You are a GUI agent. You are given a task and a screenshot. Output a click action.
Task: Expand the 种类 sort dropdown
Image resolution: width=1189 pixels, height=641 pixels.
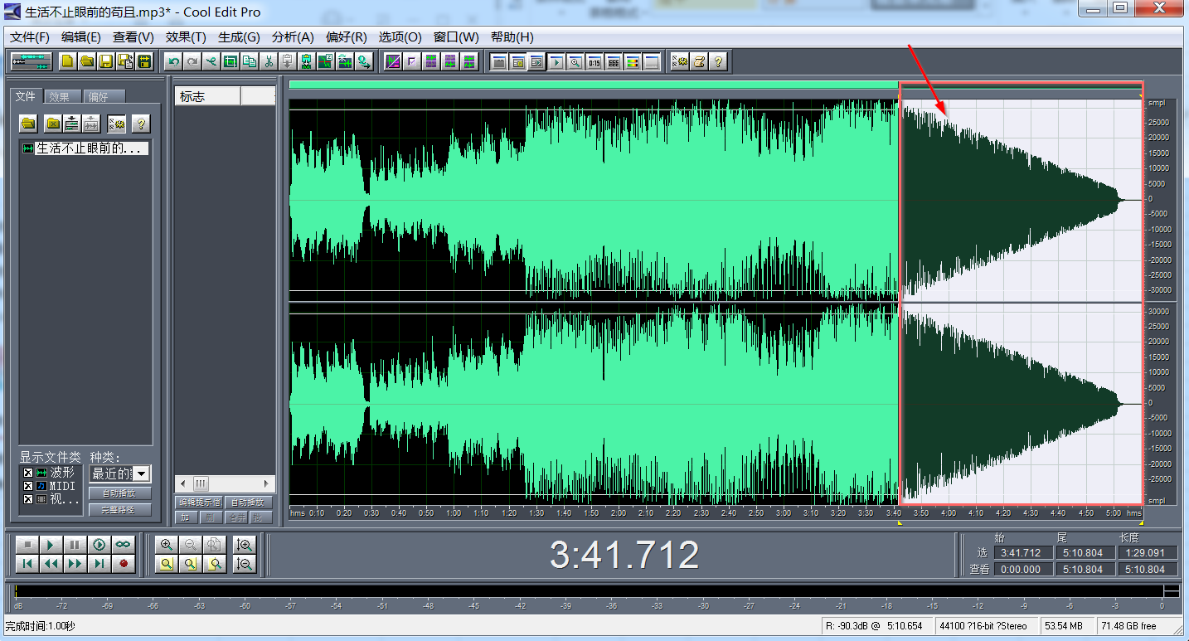click(x=142, y=473)
